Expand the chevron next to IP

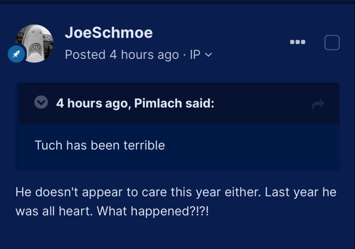click(208, 55)
